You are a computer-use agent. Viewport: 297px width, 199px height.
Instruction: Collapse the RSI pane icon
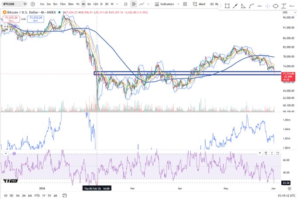coord(272,153)
